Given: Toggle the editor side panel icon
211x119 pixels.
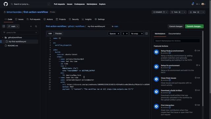Looking at the screenshot, I should coord(146,34).
